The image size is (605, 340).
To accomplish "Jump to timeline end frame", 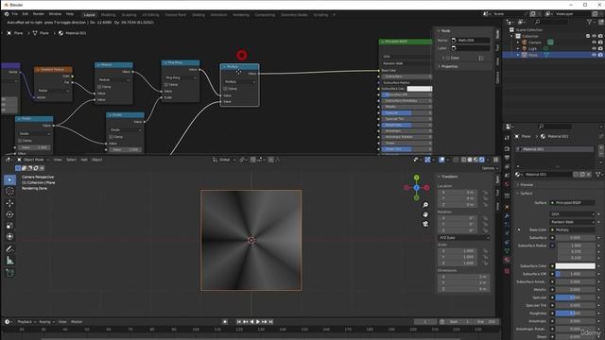I will pyautogui.click(x=271, y=321).
